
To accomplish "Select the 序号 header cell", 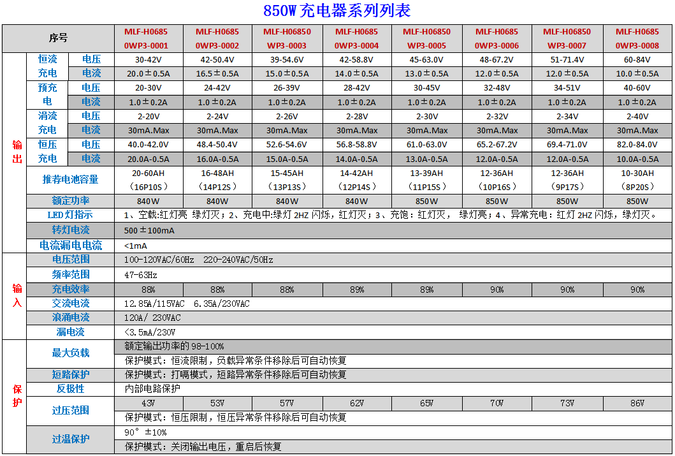I will (58, 38).
